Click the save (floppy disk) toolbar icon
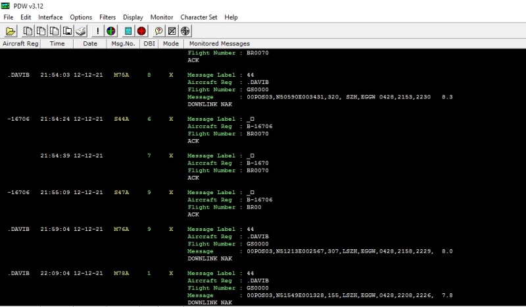526x307 pixels. [67, 31]
